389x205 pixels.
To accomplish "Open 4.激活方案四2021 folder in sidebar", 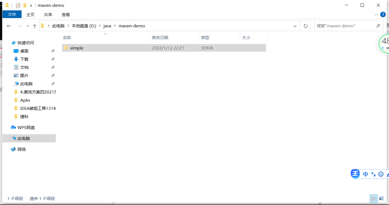I will tap(38, 92).
